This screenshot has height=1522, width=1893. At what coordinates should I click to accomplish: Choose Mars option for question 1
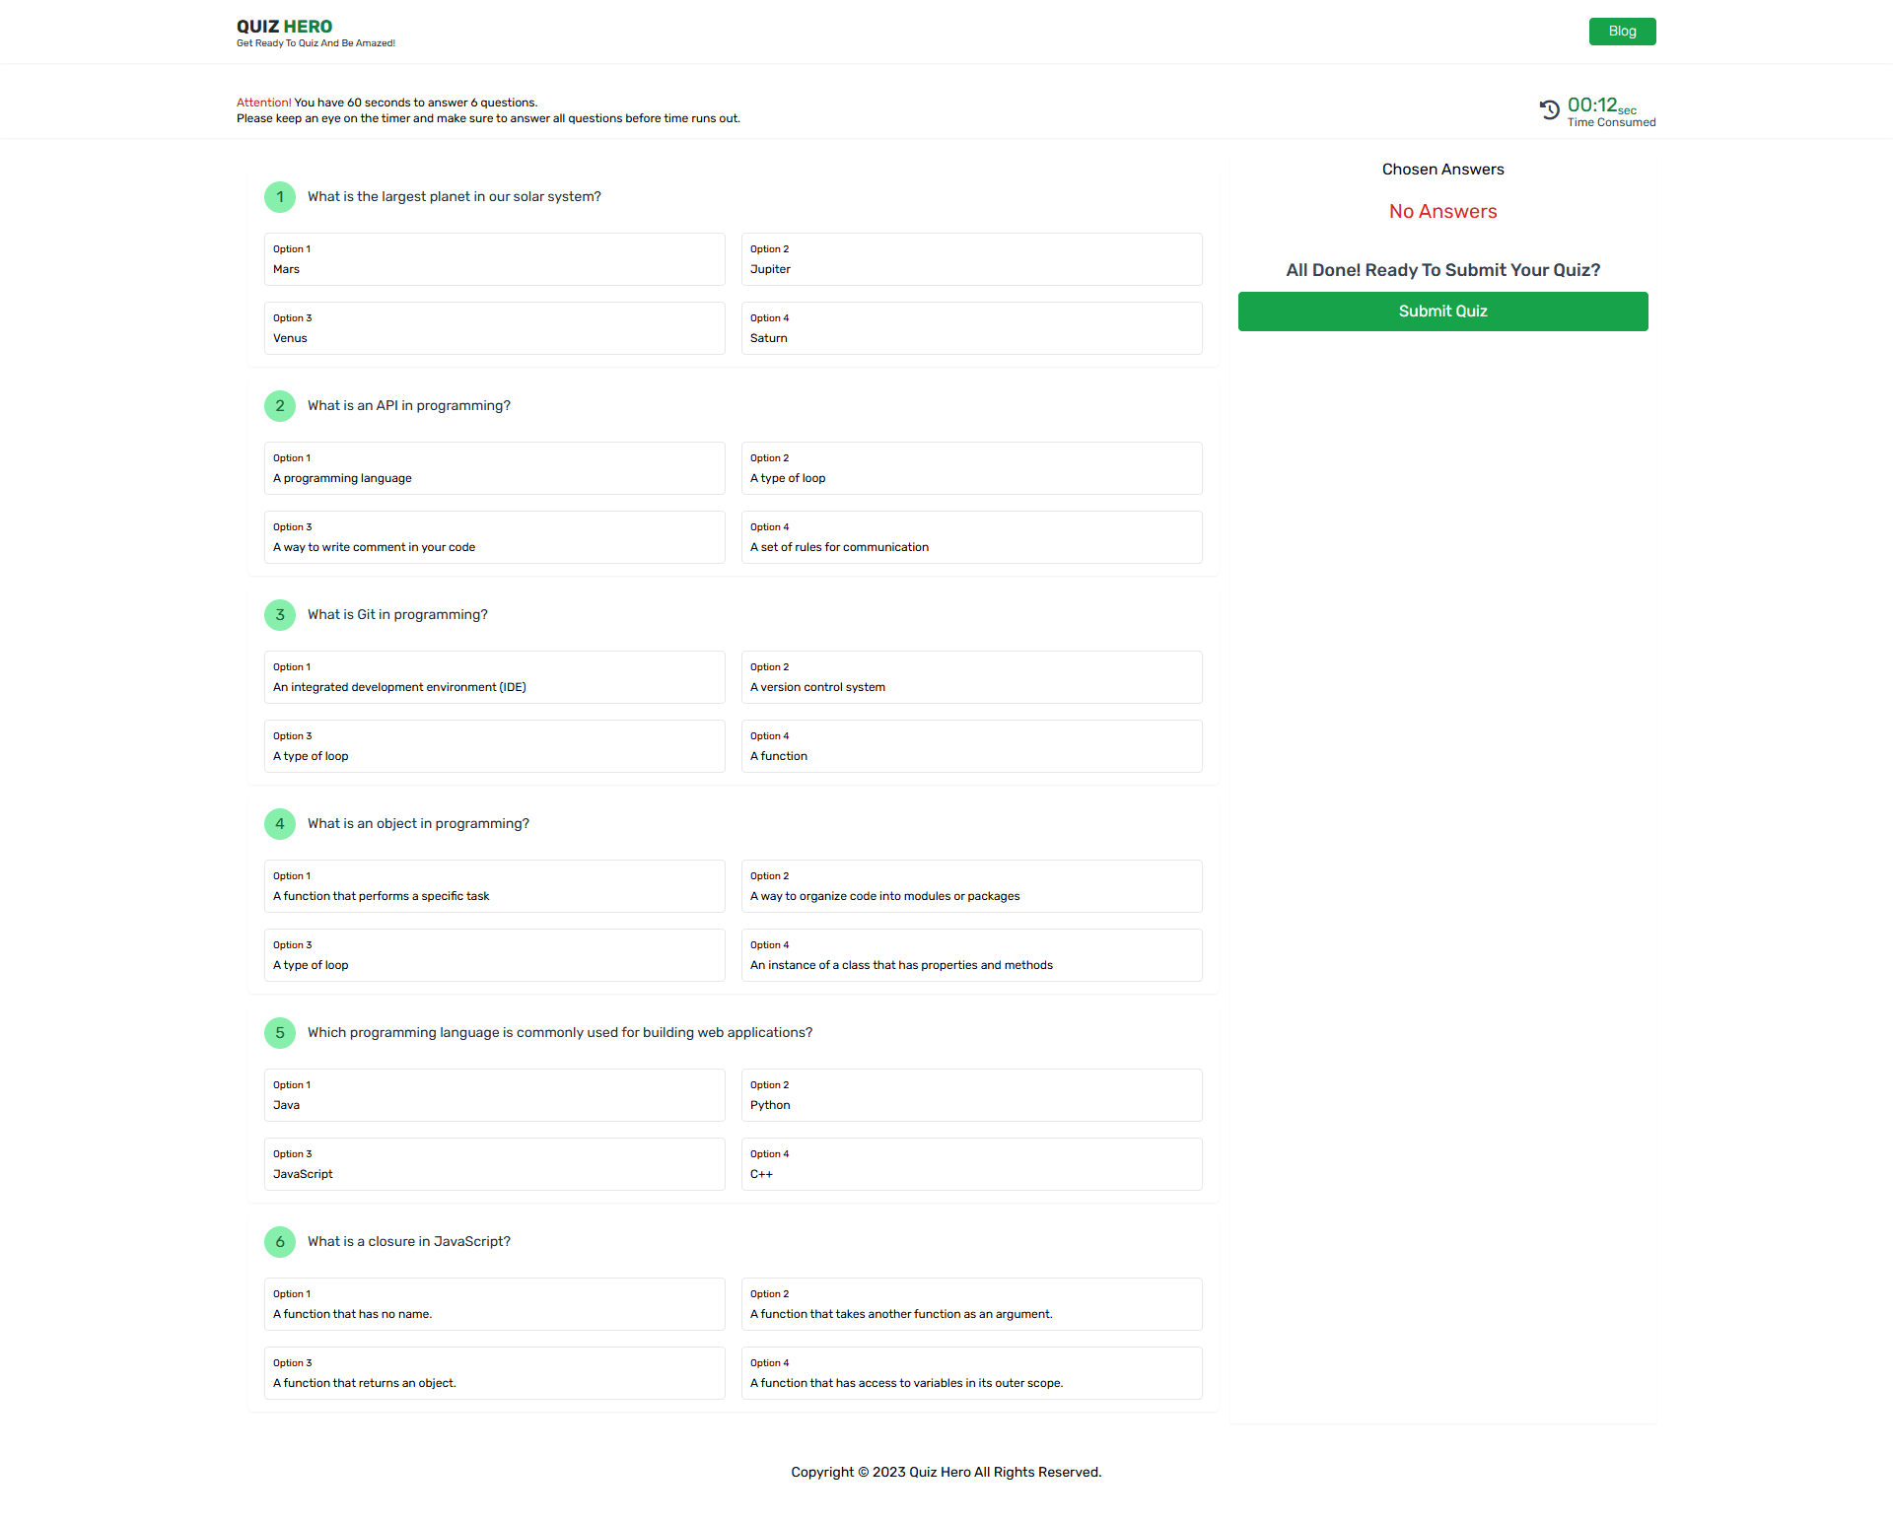coord(494,259)
